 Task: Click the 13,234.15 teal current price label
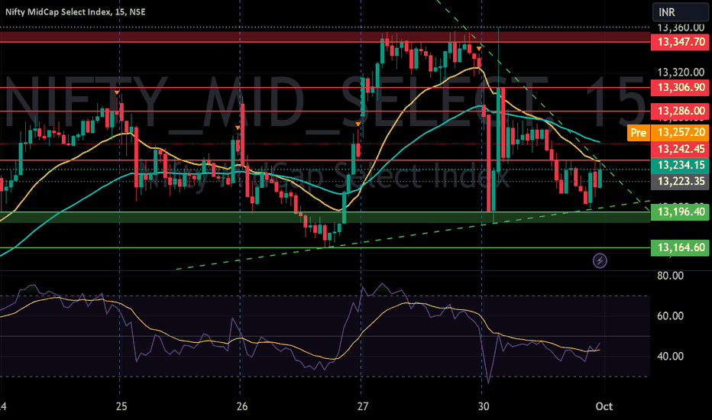coord(680,165)
